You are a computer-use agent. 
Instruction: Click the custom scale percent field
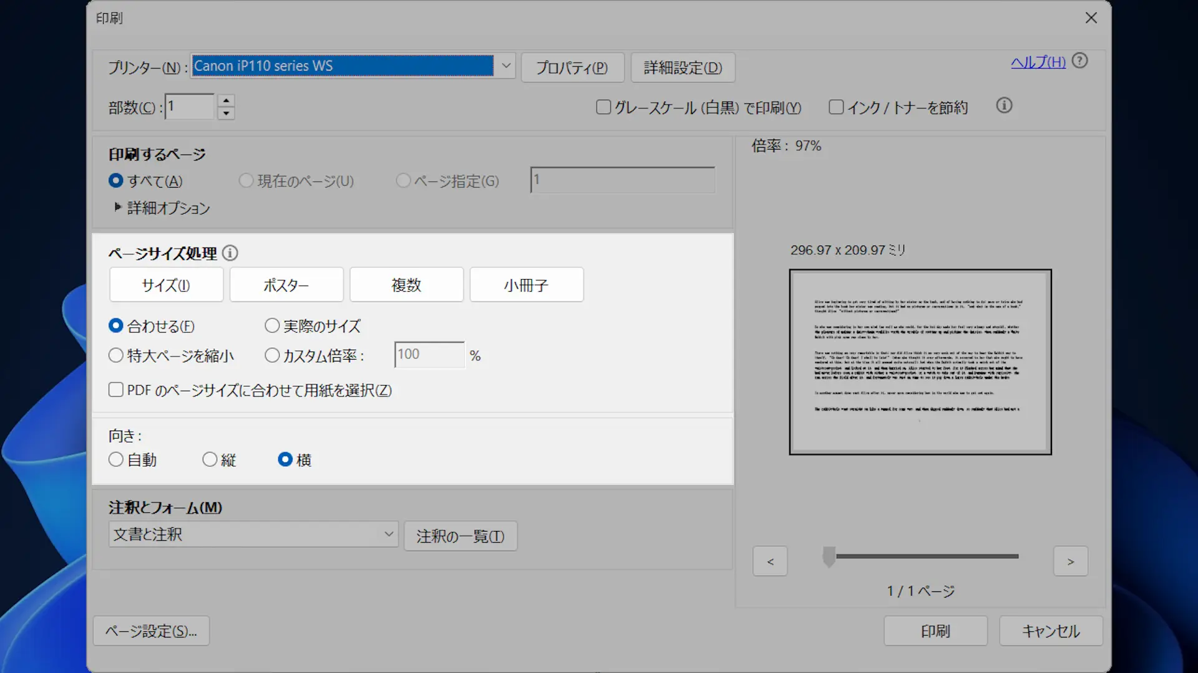click(x=429, y=355)
